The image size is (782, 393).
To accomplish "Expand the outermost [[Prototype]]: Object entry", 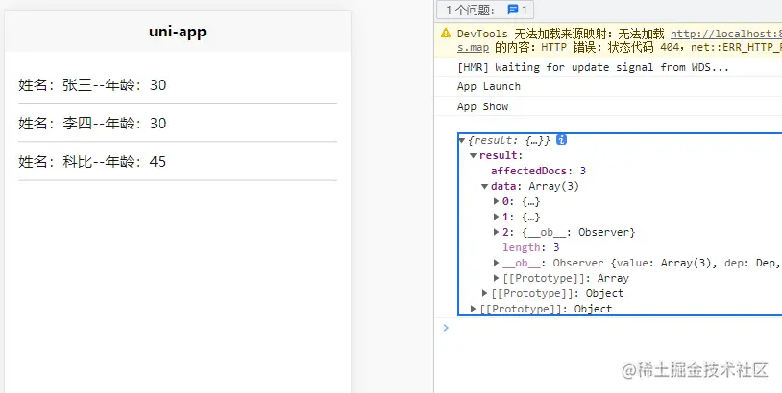I will [x=474, y=309].
